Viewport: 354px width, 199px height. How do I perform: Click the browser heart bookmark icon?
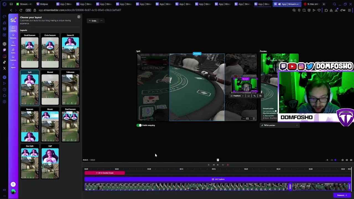(319, 10)
